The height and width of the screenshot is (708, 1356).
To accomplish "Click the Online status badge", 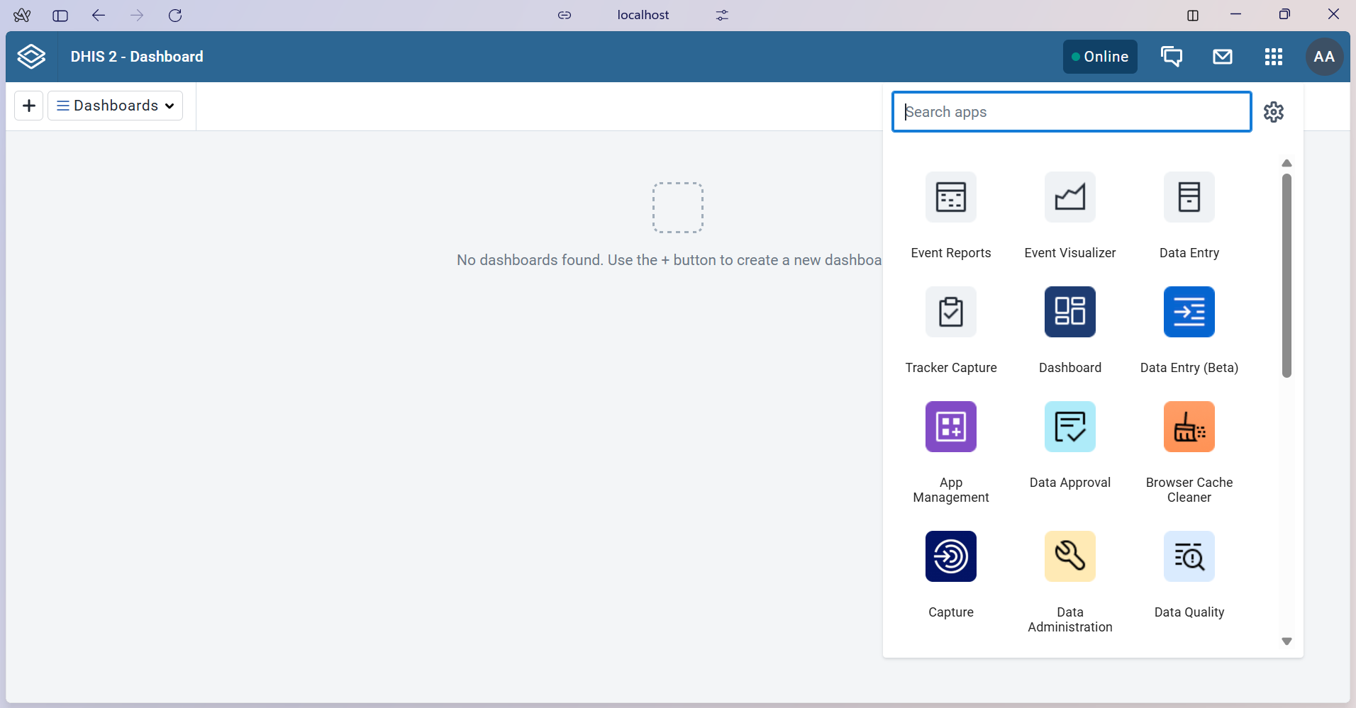I will [x=1100, y=57].
